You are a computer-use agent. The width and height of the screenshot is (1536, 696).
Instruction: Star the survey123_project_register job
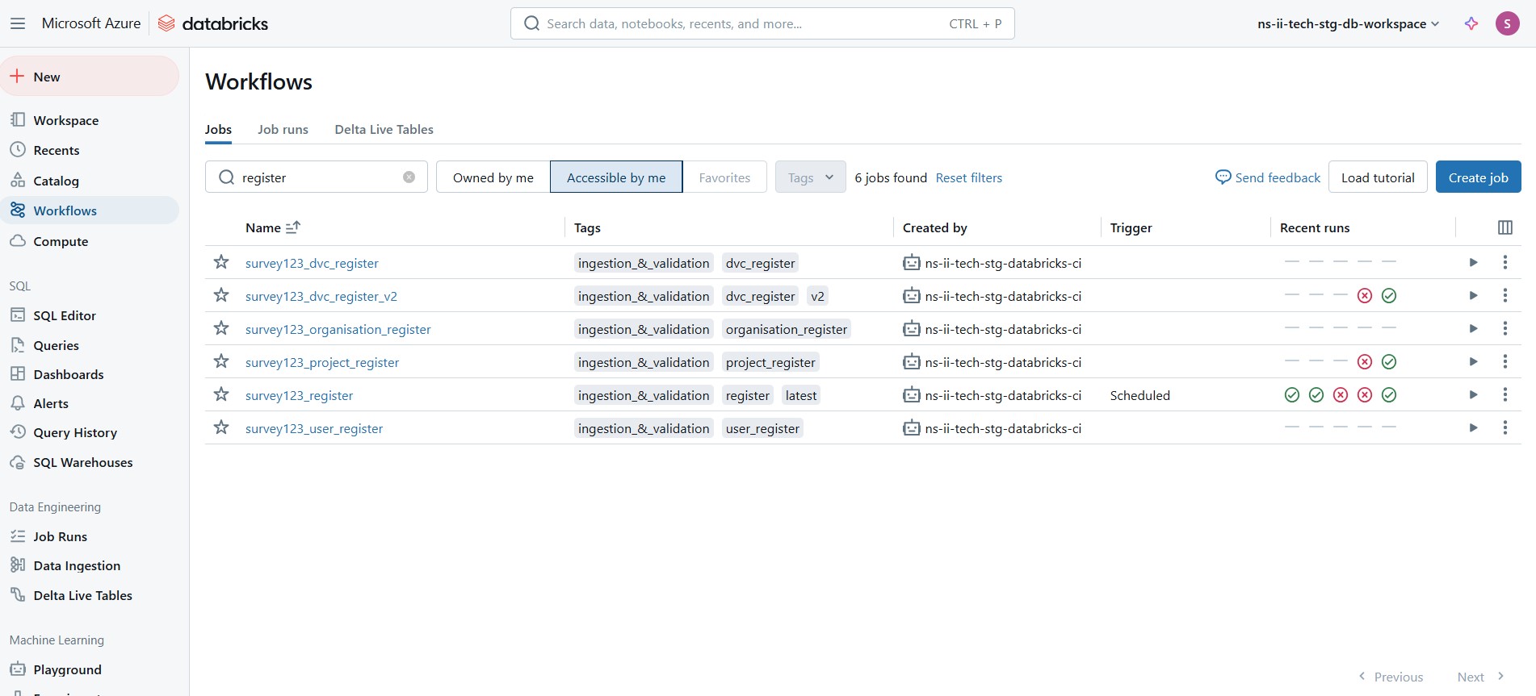pyautogui.click(x=221, y=361)
